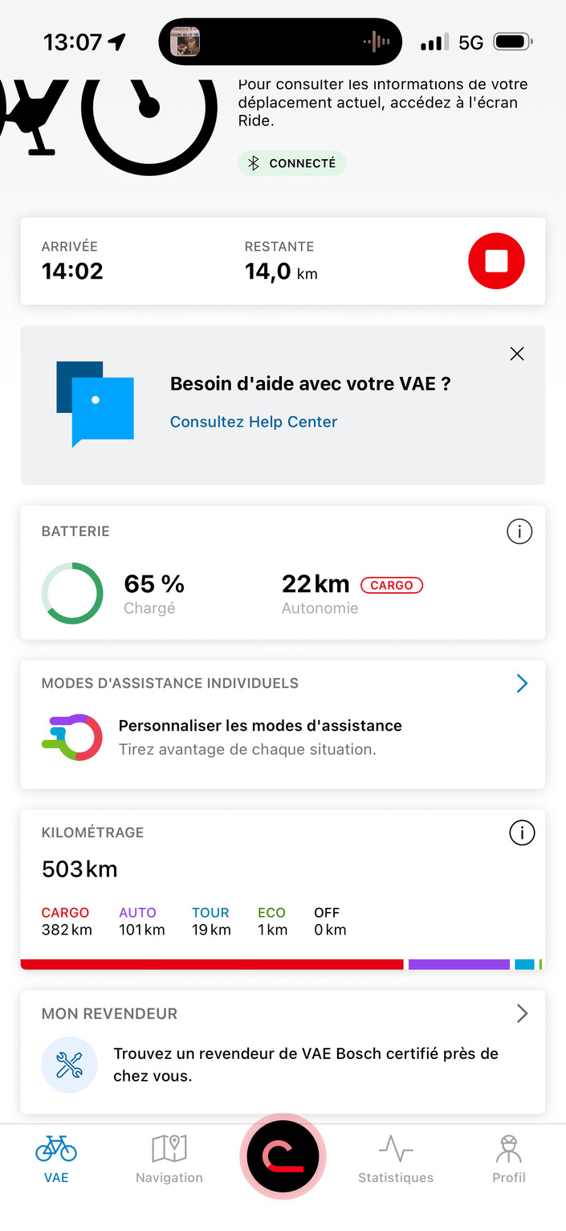Tap the kilométrage info icon

pos(522,832)
